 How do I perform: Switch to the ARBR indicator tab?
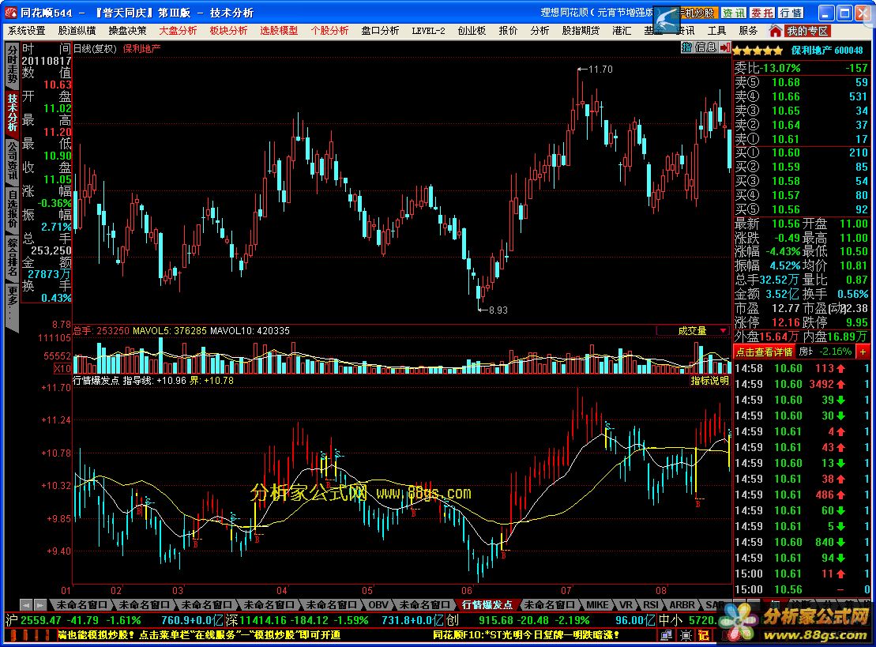tap(682, 605)
